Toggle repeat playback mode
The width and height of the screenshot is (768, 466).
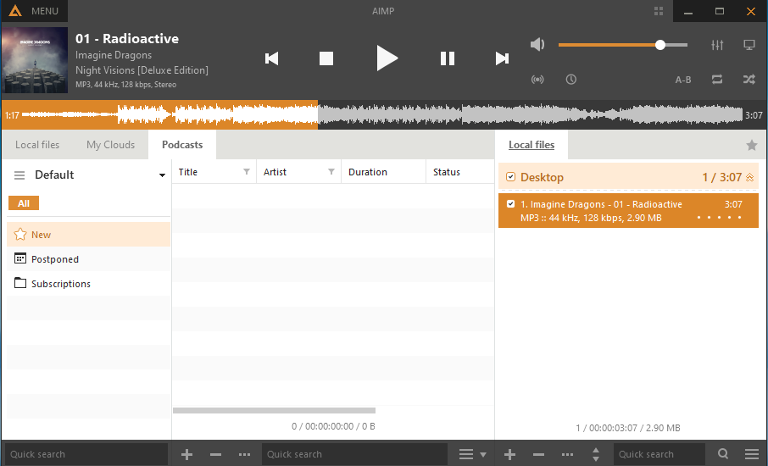pyautogui.click(x=717, y=80)
